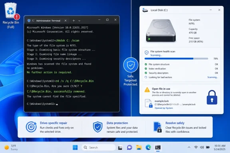Click the 'Scanning...' status under health scan
Viewport: 230px width, 153px height.
[x=156, y=55]
